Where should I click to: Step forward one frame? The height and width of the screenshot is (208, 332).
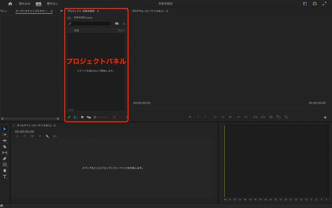[x=238, y=117]
